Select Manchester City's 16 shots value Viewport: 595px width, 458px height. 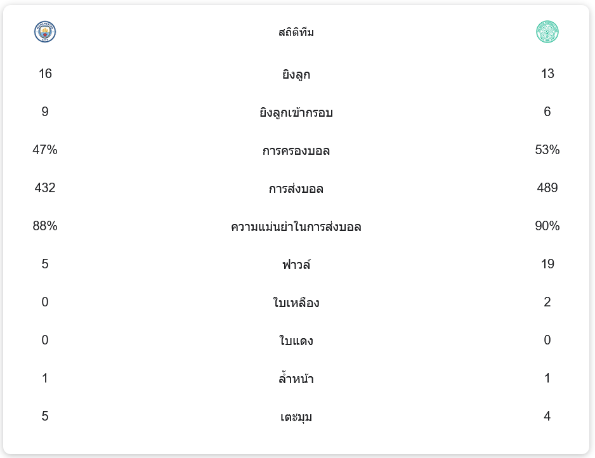(x=45, y=74)
